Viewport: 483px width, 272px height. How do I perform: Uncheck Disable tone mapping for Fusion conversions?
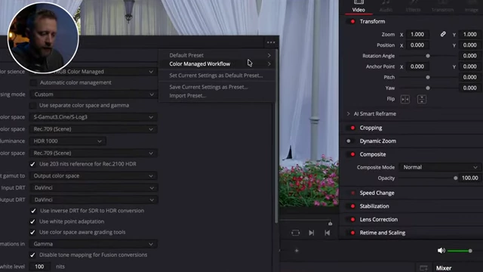[x=32, y=255]
